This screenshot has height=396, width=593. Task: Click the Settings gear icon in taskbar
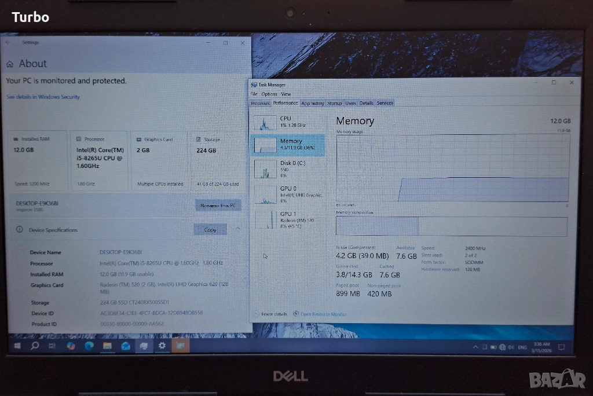pyautogui.click(x=162, y=346)
